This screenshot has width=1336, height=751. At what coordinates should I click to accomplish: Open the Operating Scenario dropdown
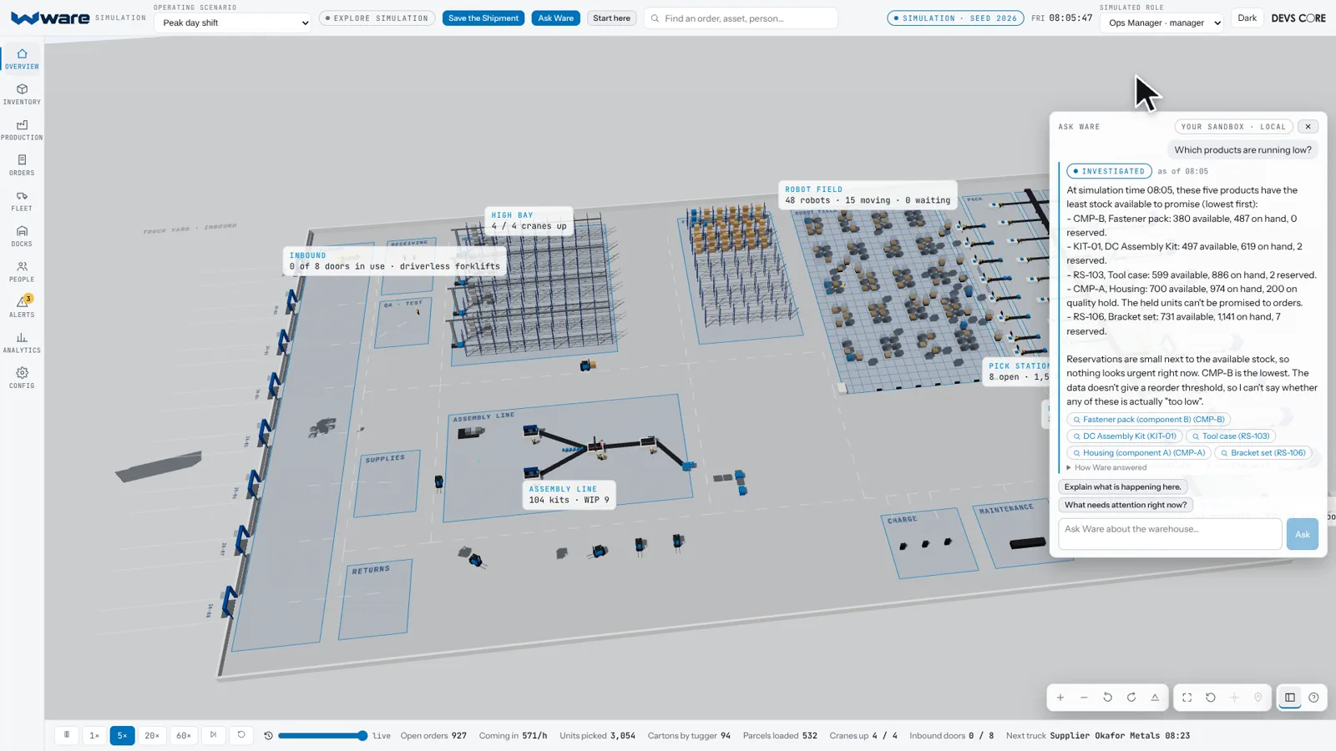(232, 23)
